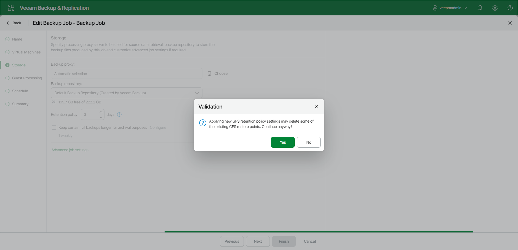The width and height of the screenshot is (518, 250).
Task: Click the '199.7 GB free of 222.2 GB' text
Action: (x=80, y=102)
